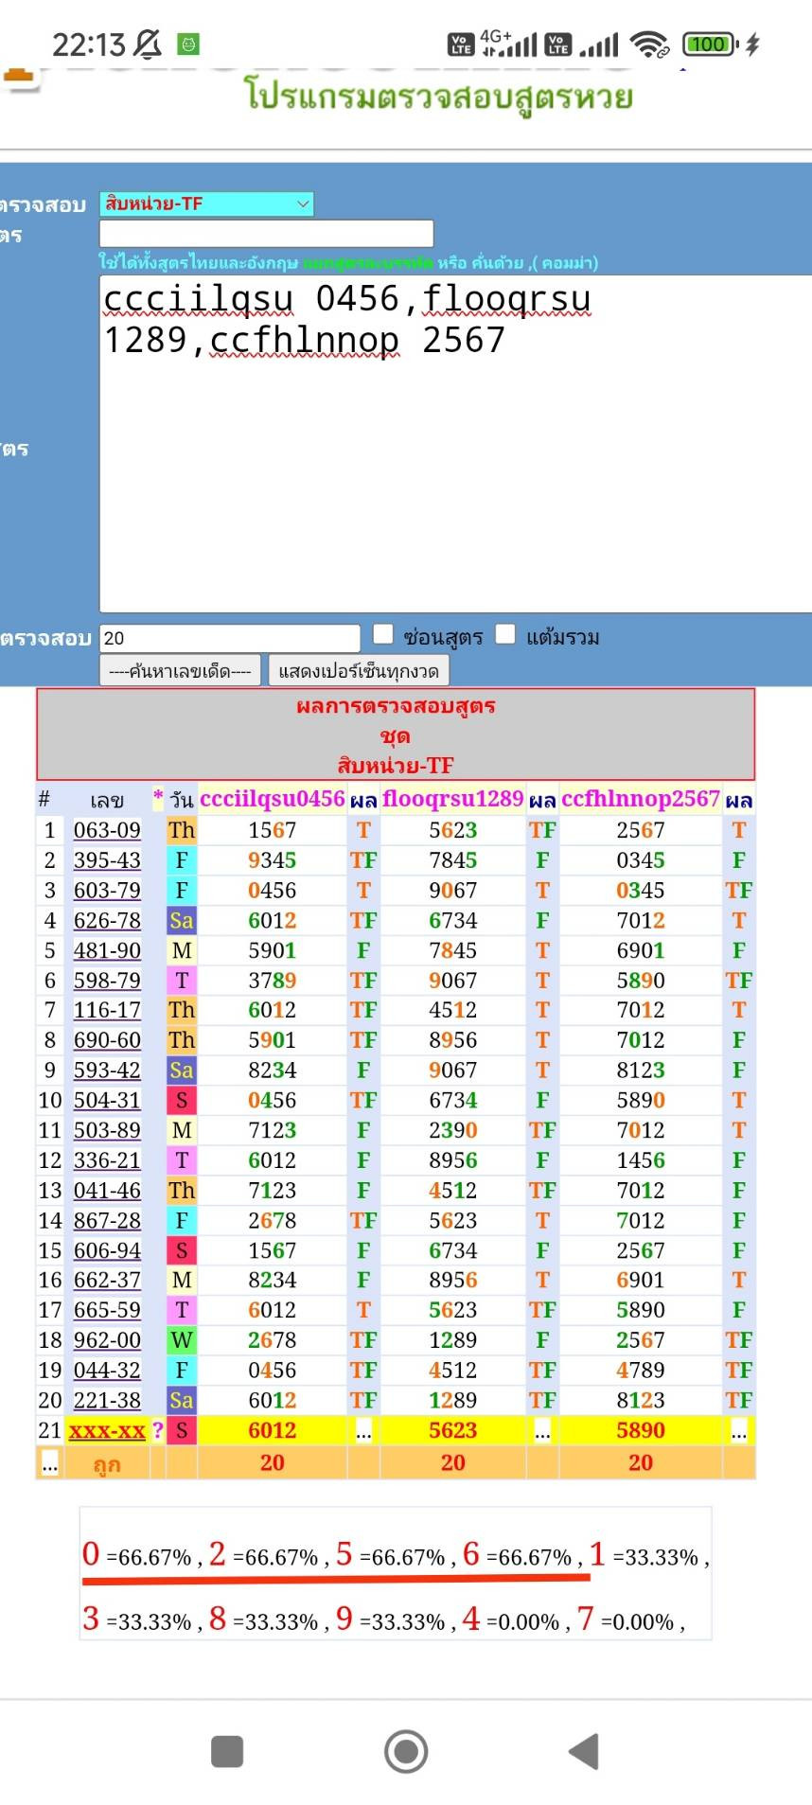Click the purple question mark in row 21

pyautogui.click(x=158, y=1430)
